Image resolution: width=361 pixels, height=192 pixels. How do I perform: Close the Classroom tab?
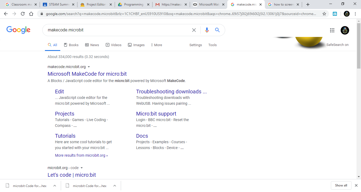[36, 4]
